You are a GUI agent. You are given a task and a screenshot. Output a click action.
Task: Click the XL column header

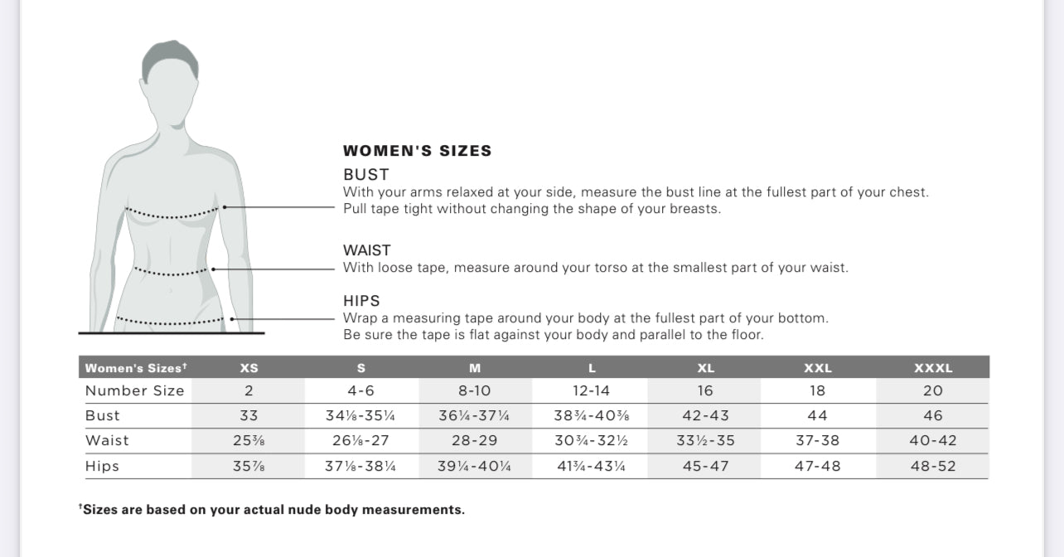(706, 368)
